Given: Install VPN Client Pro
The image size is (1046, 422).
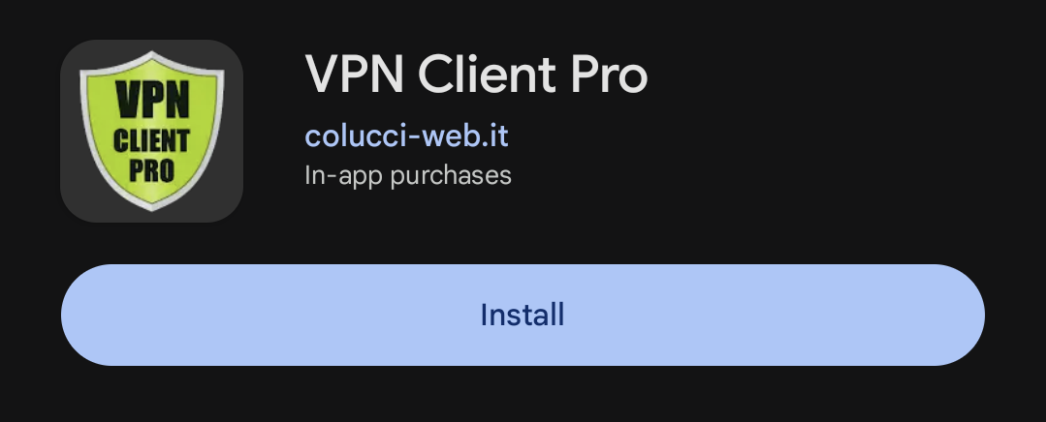Looking at the screenshot, I should tap(523, 315).
